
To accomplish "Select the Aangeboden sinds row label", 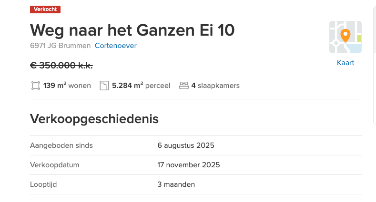I will coord(61,145).
